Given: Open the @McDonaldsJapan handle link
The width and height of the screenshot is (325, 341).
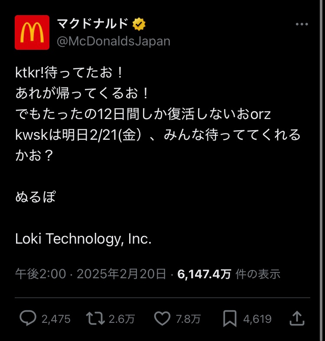Looking at the screenshot, I should tap(114, 41).
